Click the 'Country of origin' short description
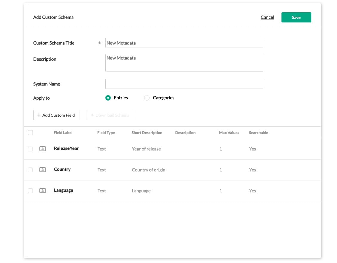Viewport: 337px width, 263px height. pyautogui.click(x=149, y=170)
